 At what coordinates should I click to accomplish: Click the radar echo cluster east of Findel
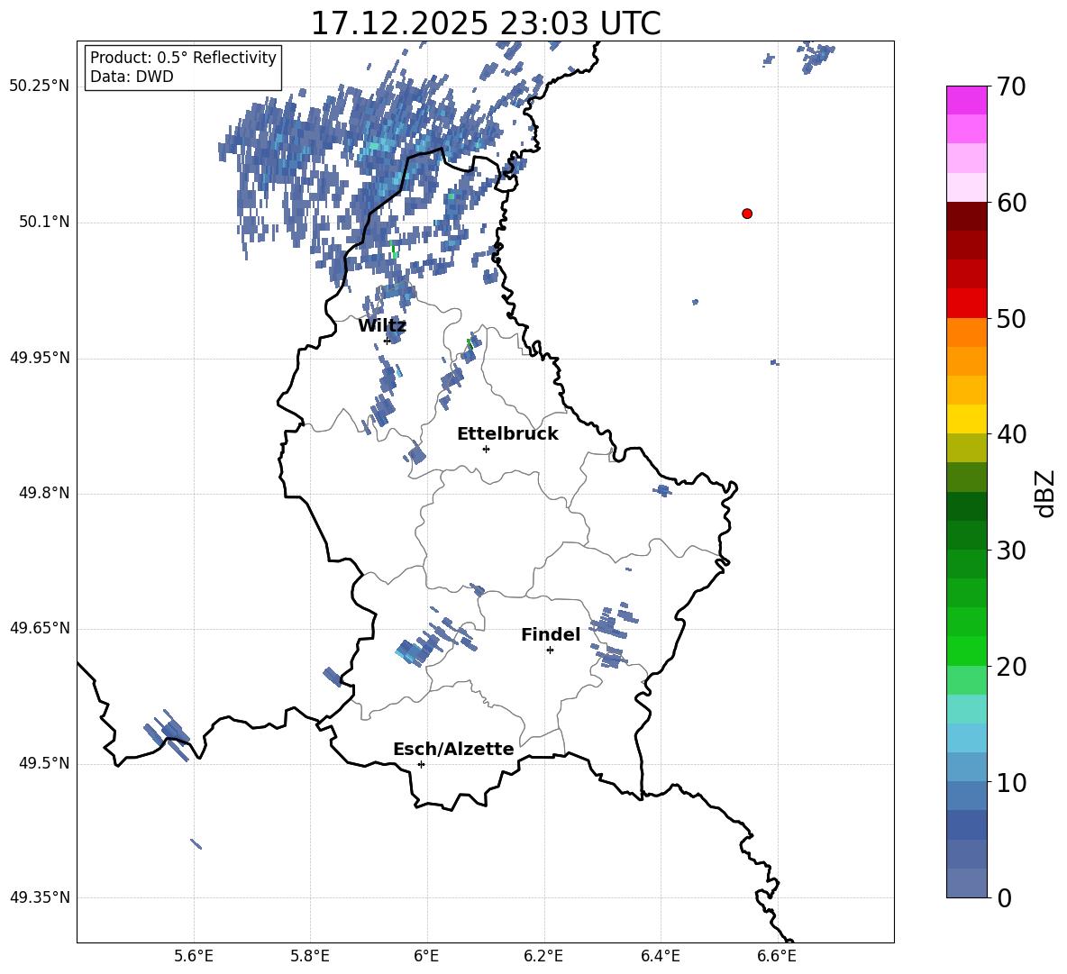coord(612,635)
